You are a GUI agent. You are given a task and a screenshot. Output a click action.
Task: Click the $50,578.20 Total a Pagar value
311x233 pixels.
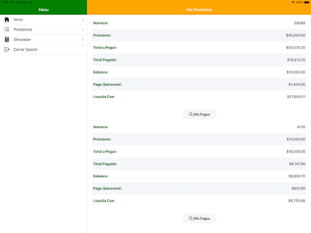[296, 48]
